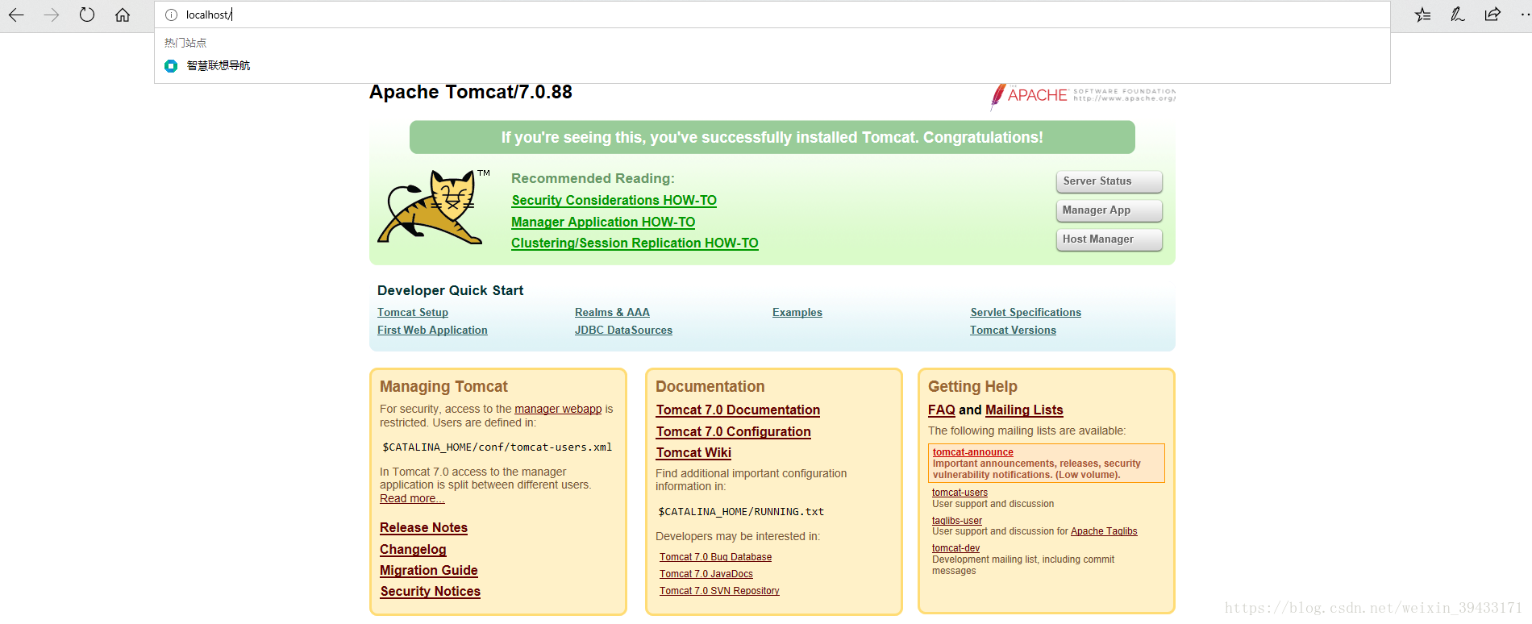Open the FAQ link

941,410
